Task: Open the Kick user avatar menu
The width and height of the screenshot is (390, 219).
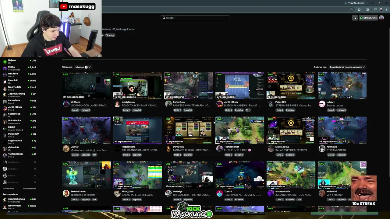Action: [x=381, y=18]
